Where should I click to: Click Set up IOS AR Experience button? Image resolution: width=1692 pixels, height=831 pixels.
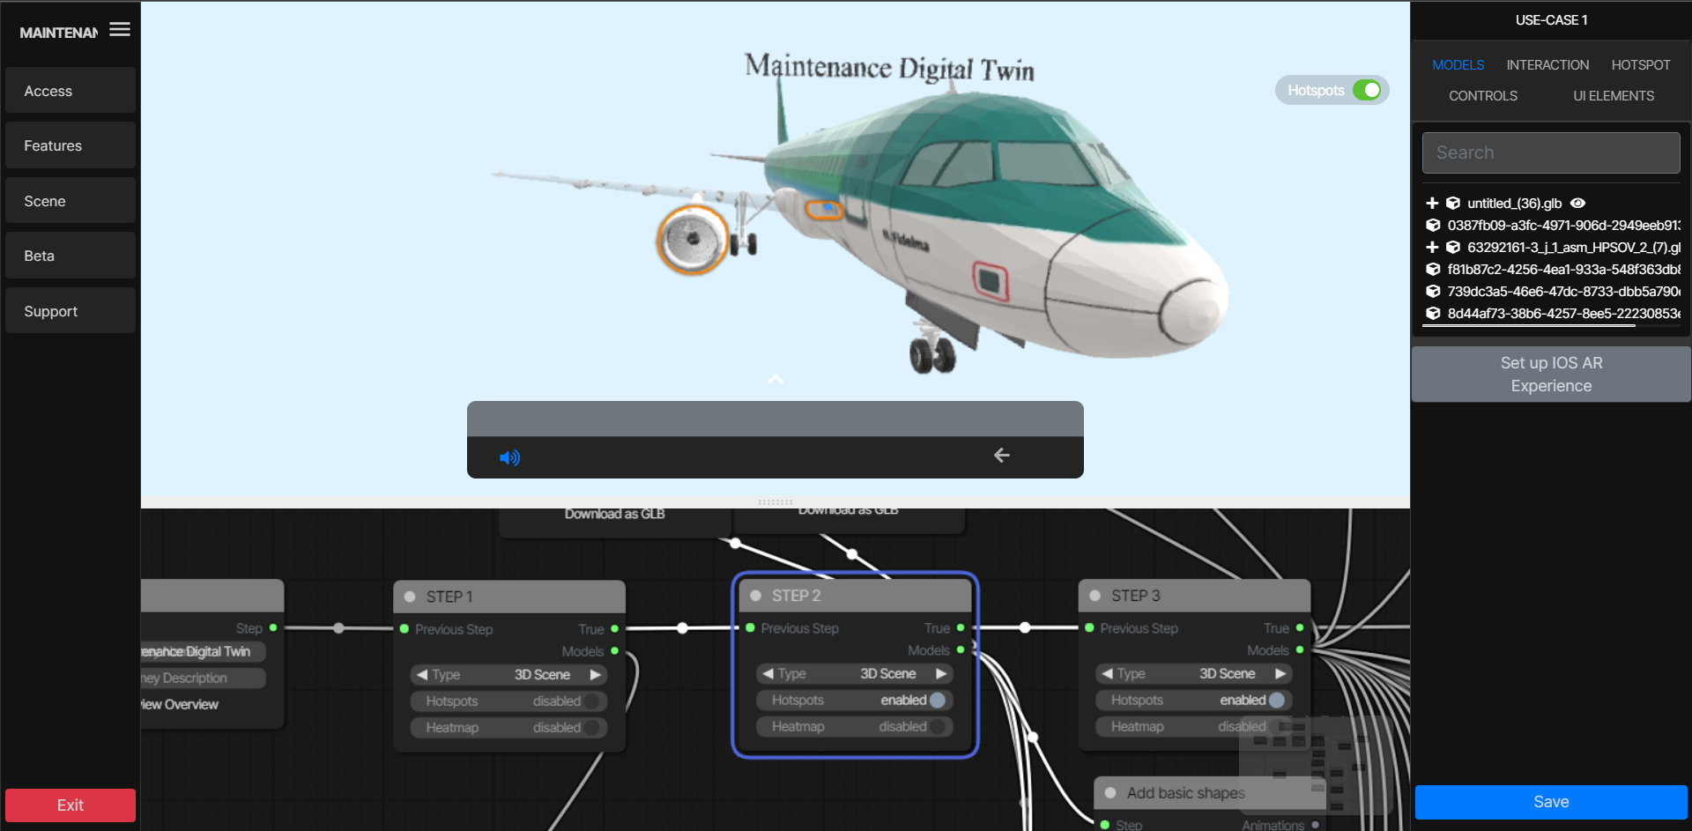(1551, 375)
